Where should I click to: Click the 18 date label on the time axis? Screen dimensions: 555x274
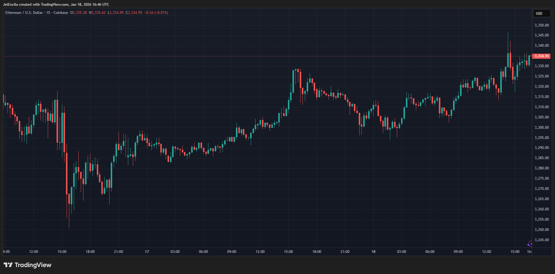coord(373,252)
